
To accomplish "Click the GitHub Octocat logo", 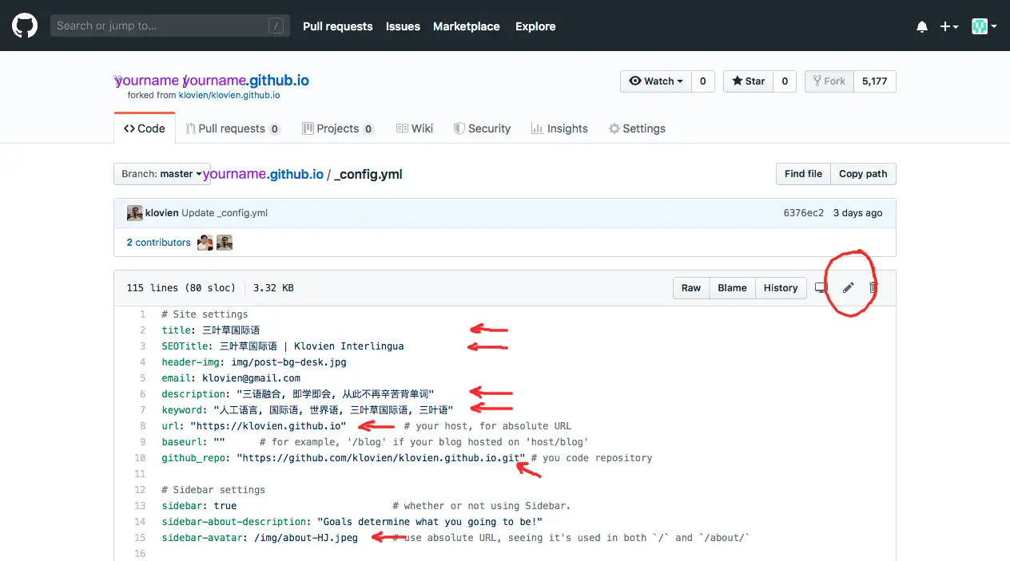I will pos(25,26).
